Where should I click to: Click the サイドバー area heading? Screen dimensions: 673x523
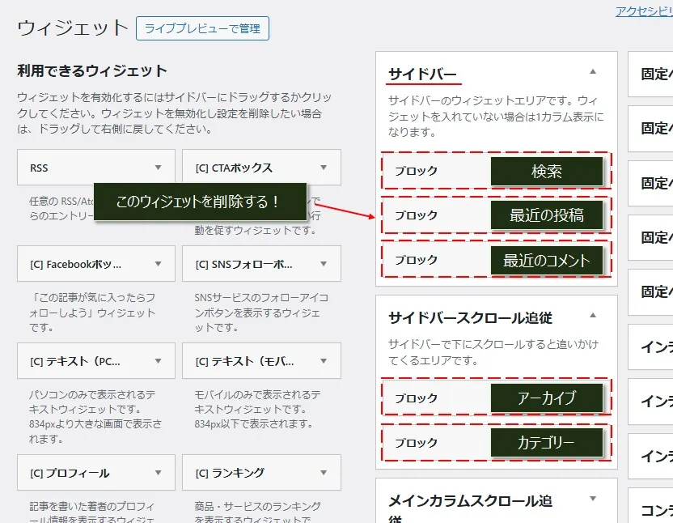pos(422,74)
